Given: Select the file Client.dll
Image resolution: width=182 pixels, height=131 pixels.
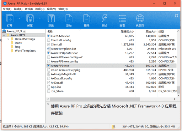Looking at the screenshot, I should point(57,44).
